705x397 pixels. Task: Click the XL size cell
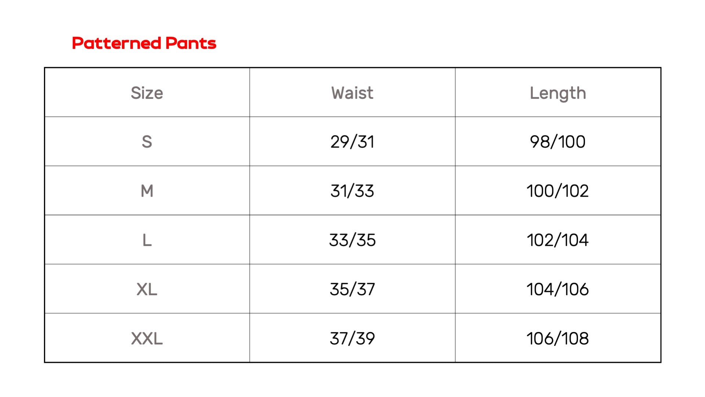coord(147,289)
